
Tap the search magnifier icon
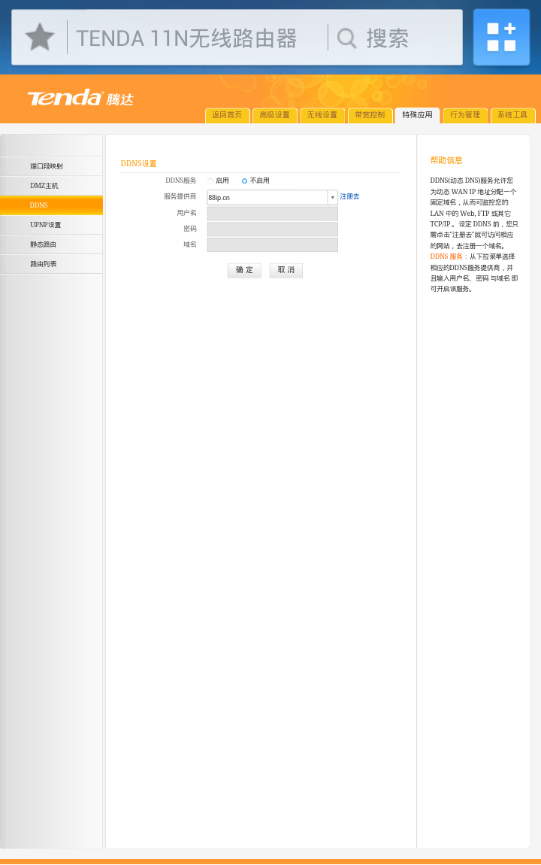pos(346,38)
